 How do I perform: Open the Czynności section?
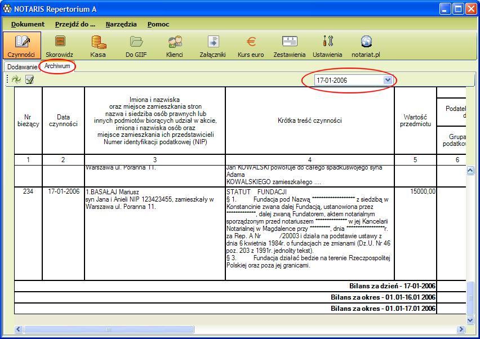(22, 45)
